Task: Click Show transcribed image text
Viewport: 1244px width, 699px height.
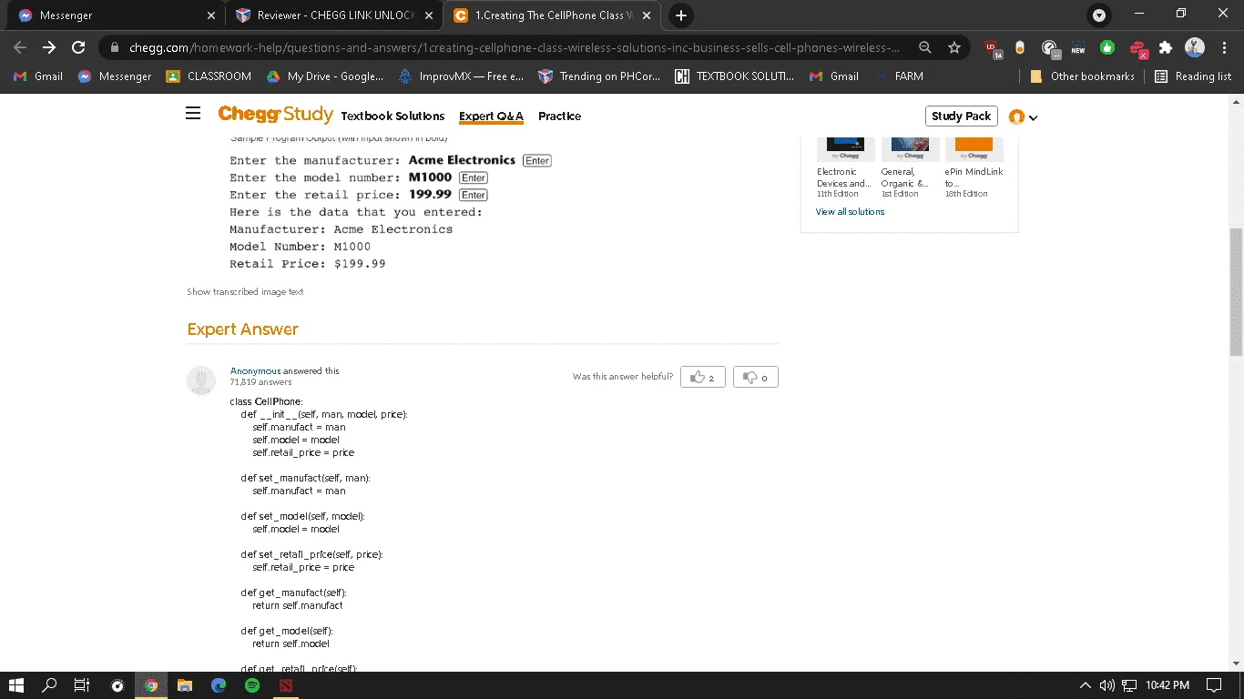Action: pos(245,292)
